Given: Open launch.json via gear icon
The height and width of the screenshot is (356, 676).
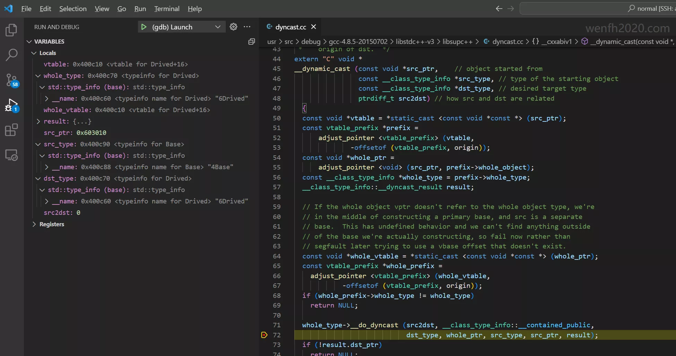Looking at the screenshot, I should click(234, 27).
